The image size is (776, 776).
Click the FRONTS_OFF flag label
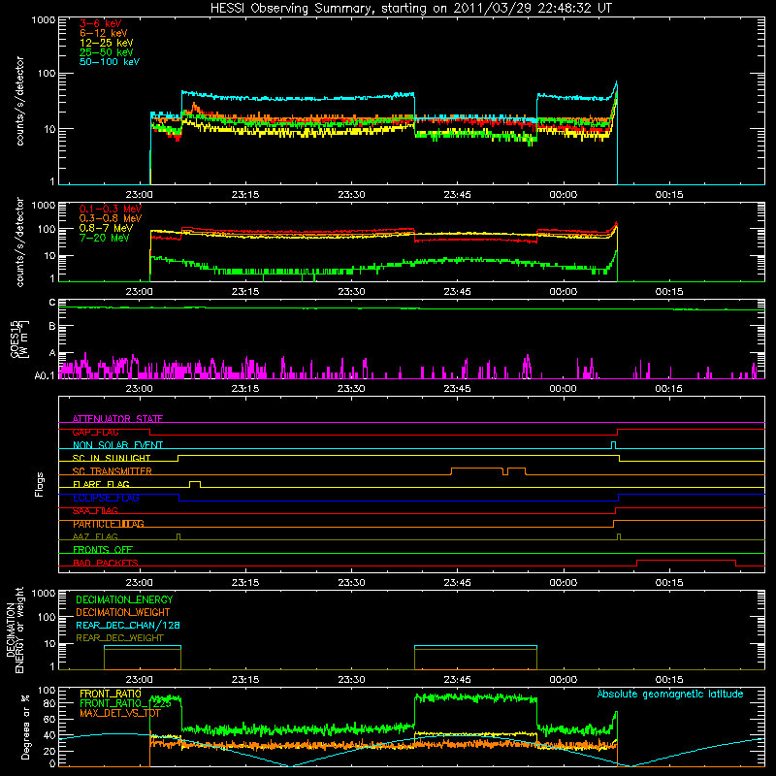click(x=103, y=550)
